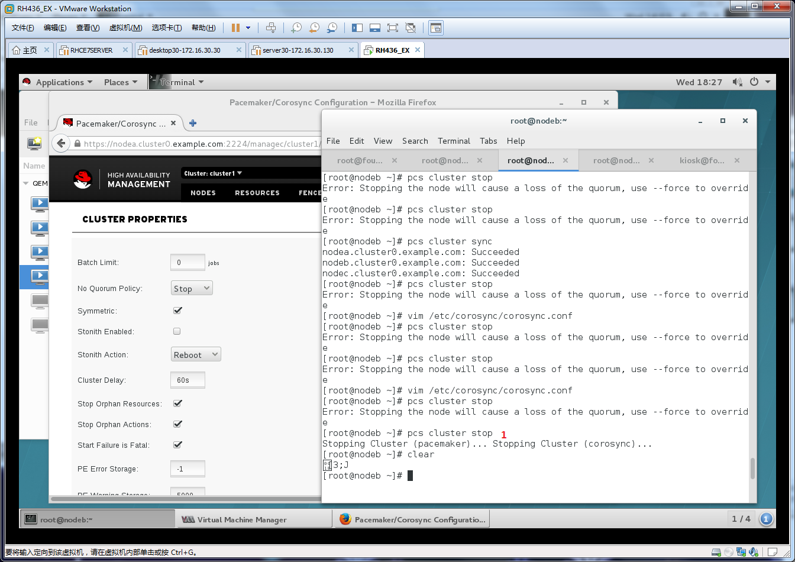Switch to Virtual Machine Manager taskbar button
This screenshot has width=795, height=562.
coord(254,519)
